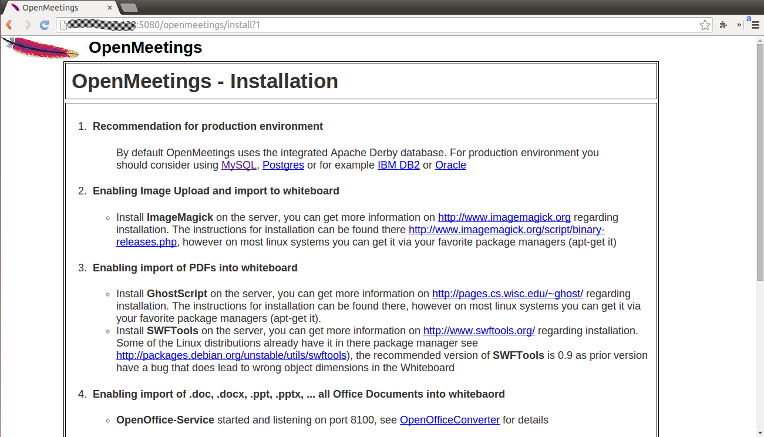The width and height of the screenshot is (764, 437).
Task: Visit the http://www.imagemagick.org link
Action: 504,217
